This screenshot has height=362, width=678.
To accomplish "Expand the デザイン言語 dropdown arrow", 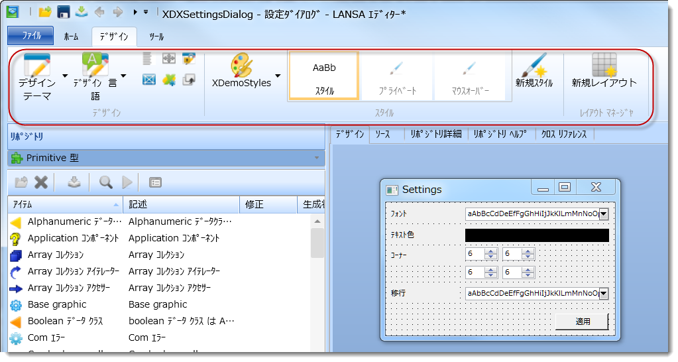I will [123, 76].
